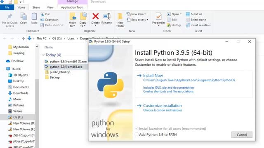264x148 pixels.
Task: Click This PC in the address bar
Action: click(41, 38)
